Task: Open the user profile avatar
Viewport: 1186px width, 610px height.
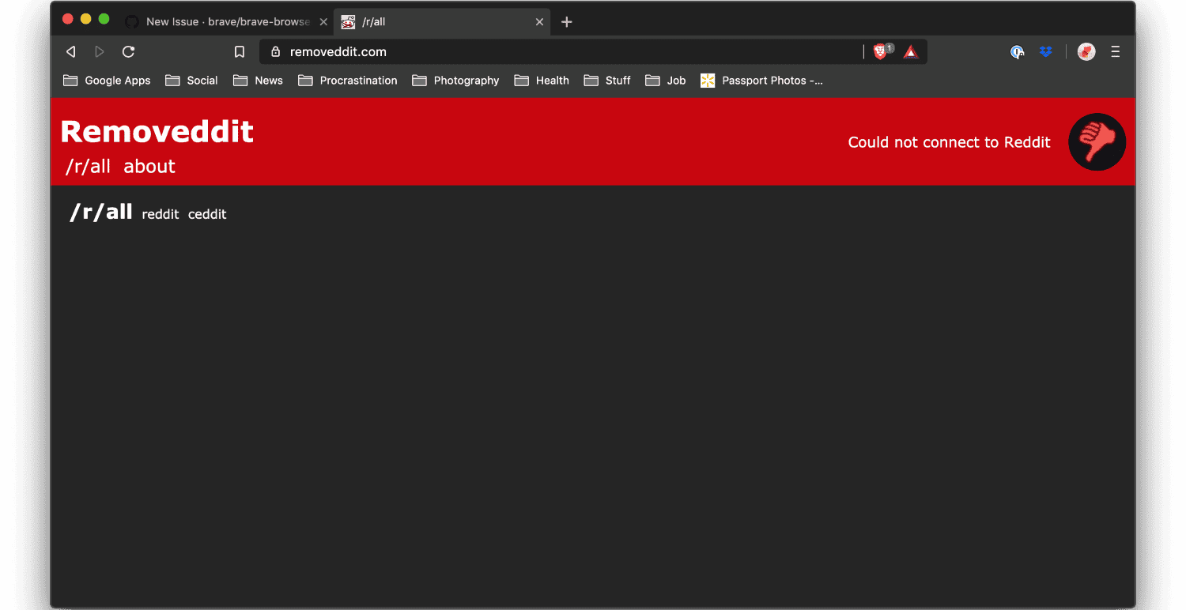Action: point(1086,52)
